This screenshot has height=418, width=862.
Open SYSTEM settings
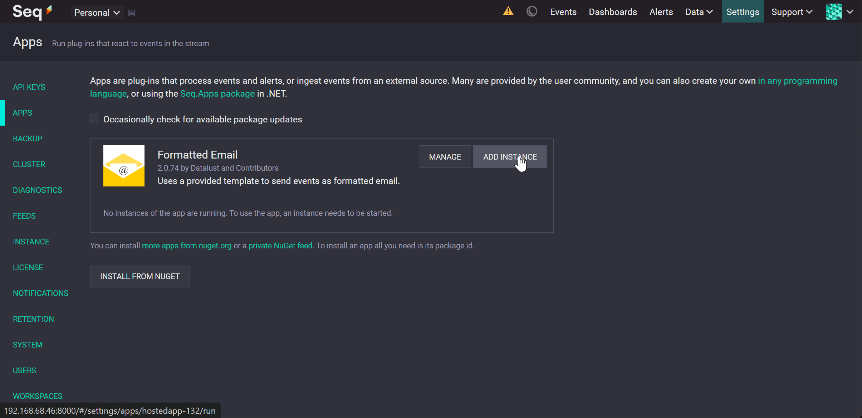(x=28, y=345)
